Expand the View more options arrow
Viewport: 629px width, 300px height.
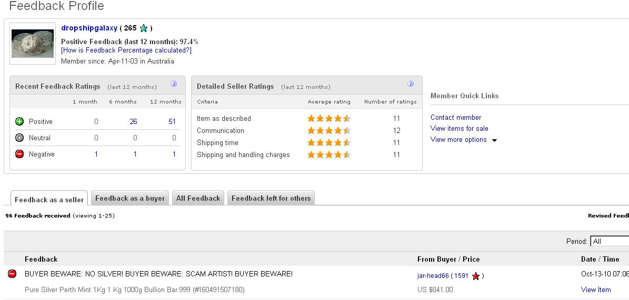pyautogui.click(x=494, y=140)
